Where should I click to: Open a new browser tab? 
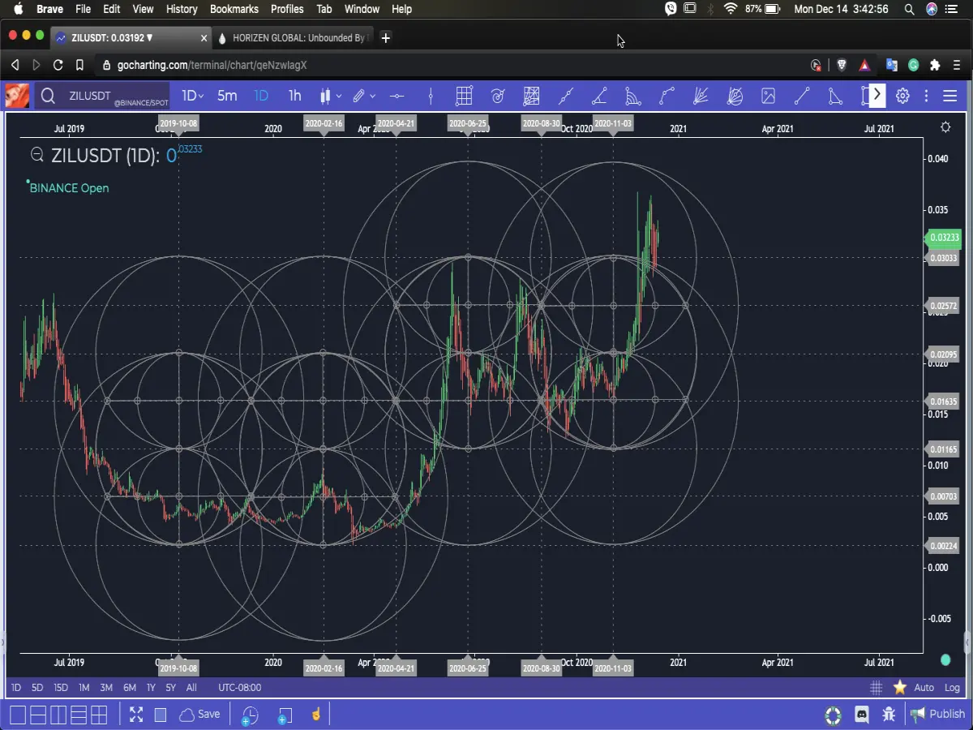pos(386,37)
